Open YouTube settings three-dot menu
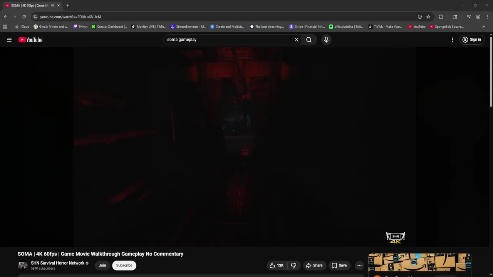 452,40
